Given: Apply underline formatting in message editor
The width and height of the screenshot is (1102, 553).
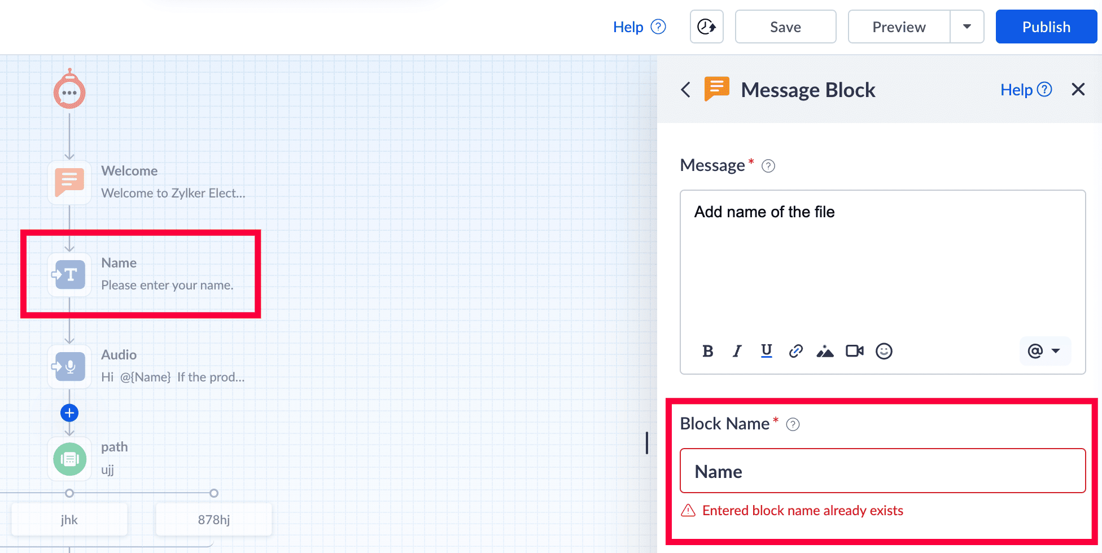Looking at the screenshot, I should (x=766, y=351).
